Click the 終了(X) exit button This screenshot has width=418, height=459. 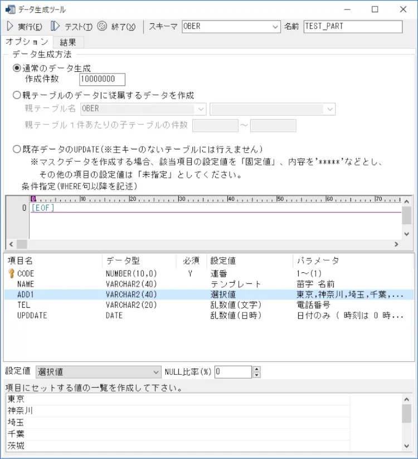[x=116, y=26]
